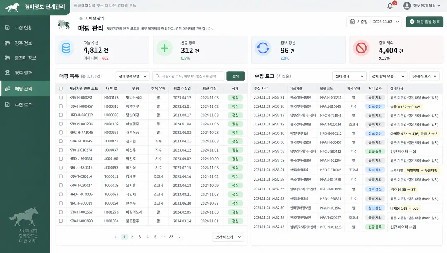
Task: Check the row KRA-H-000231
Action: point(61,98)
